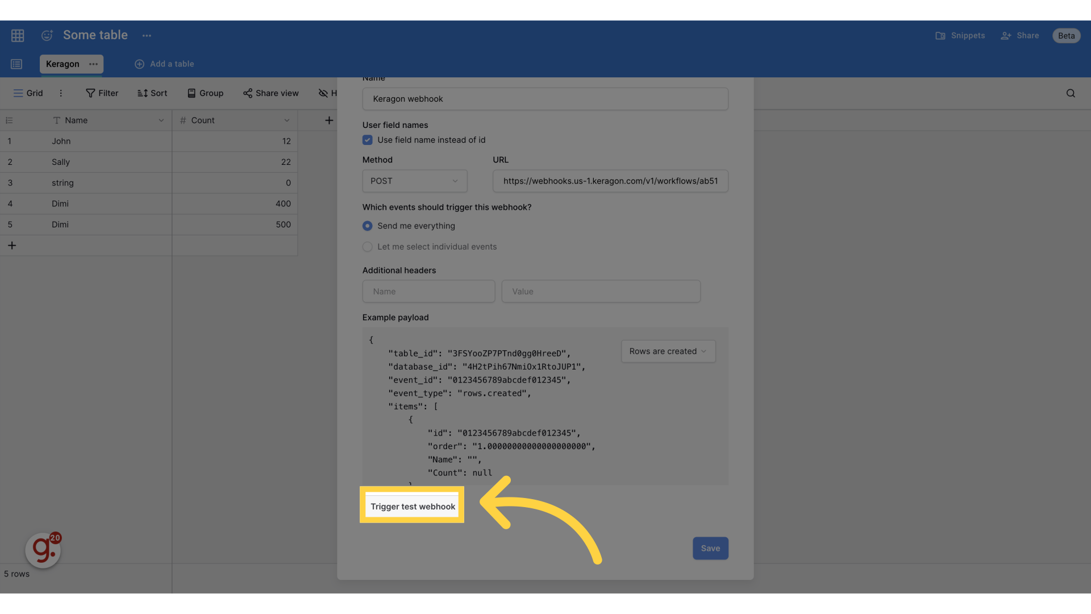Click row number 1
Viewport: 1091px width, 614px height.
(x=10, y=141)
